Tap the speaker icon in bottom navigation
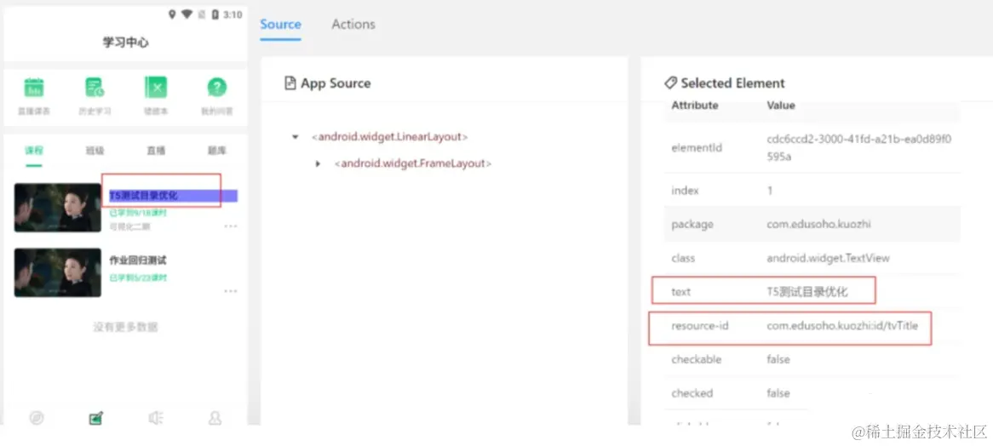Viewport: 993px width, 446px height. 155,417
